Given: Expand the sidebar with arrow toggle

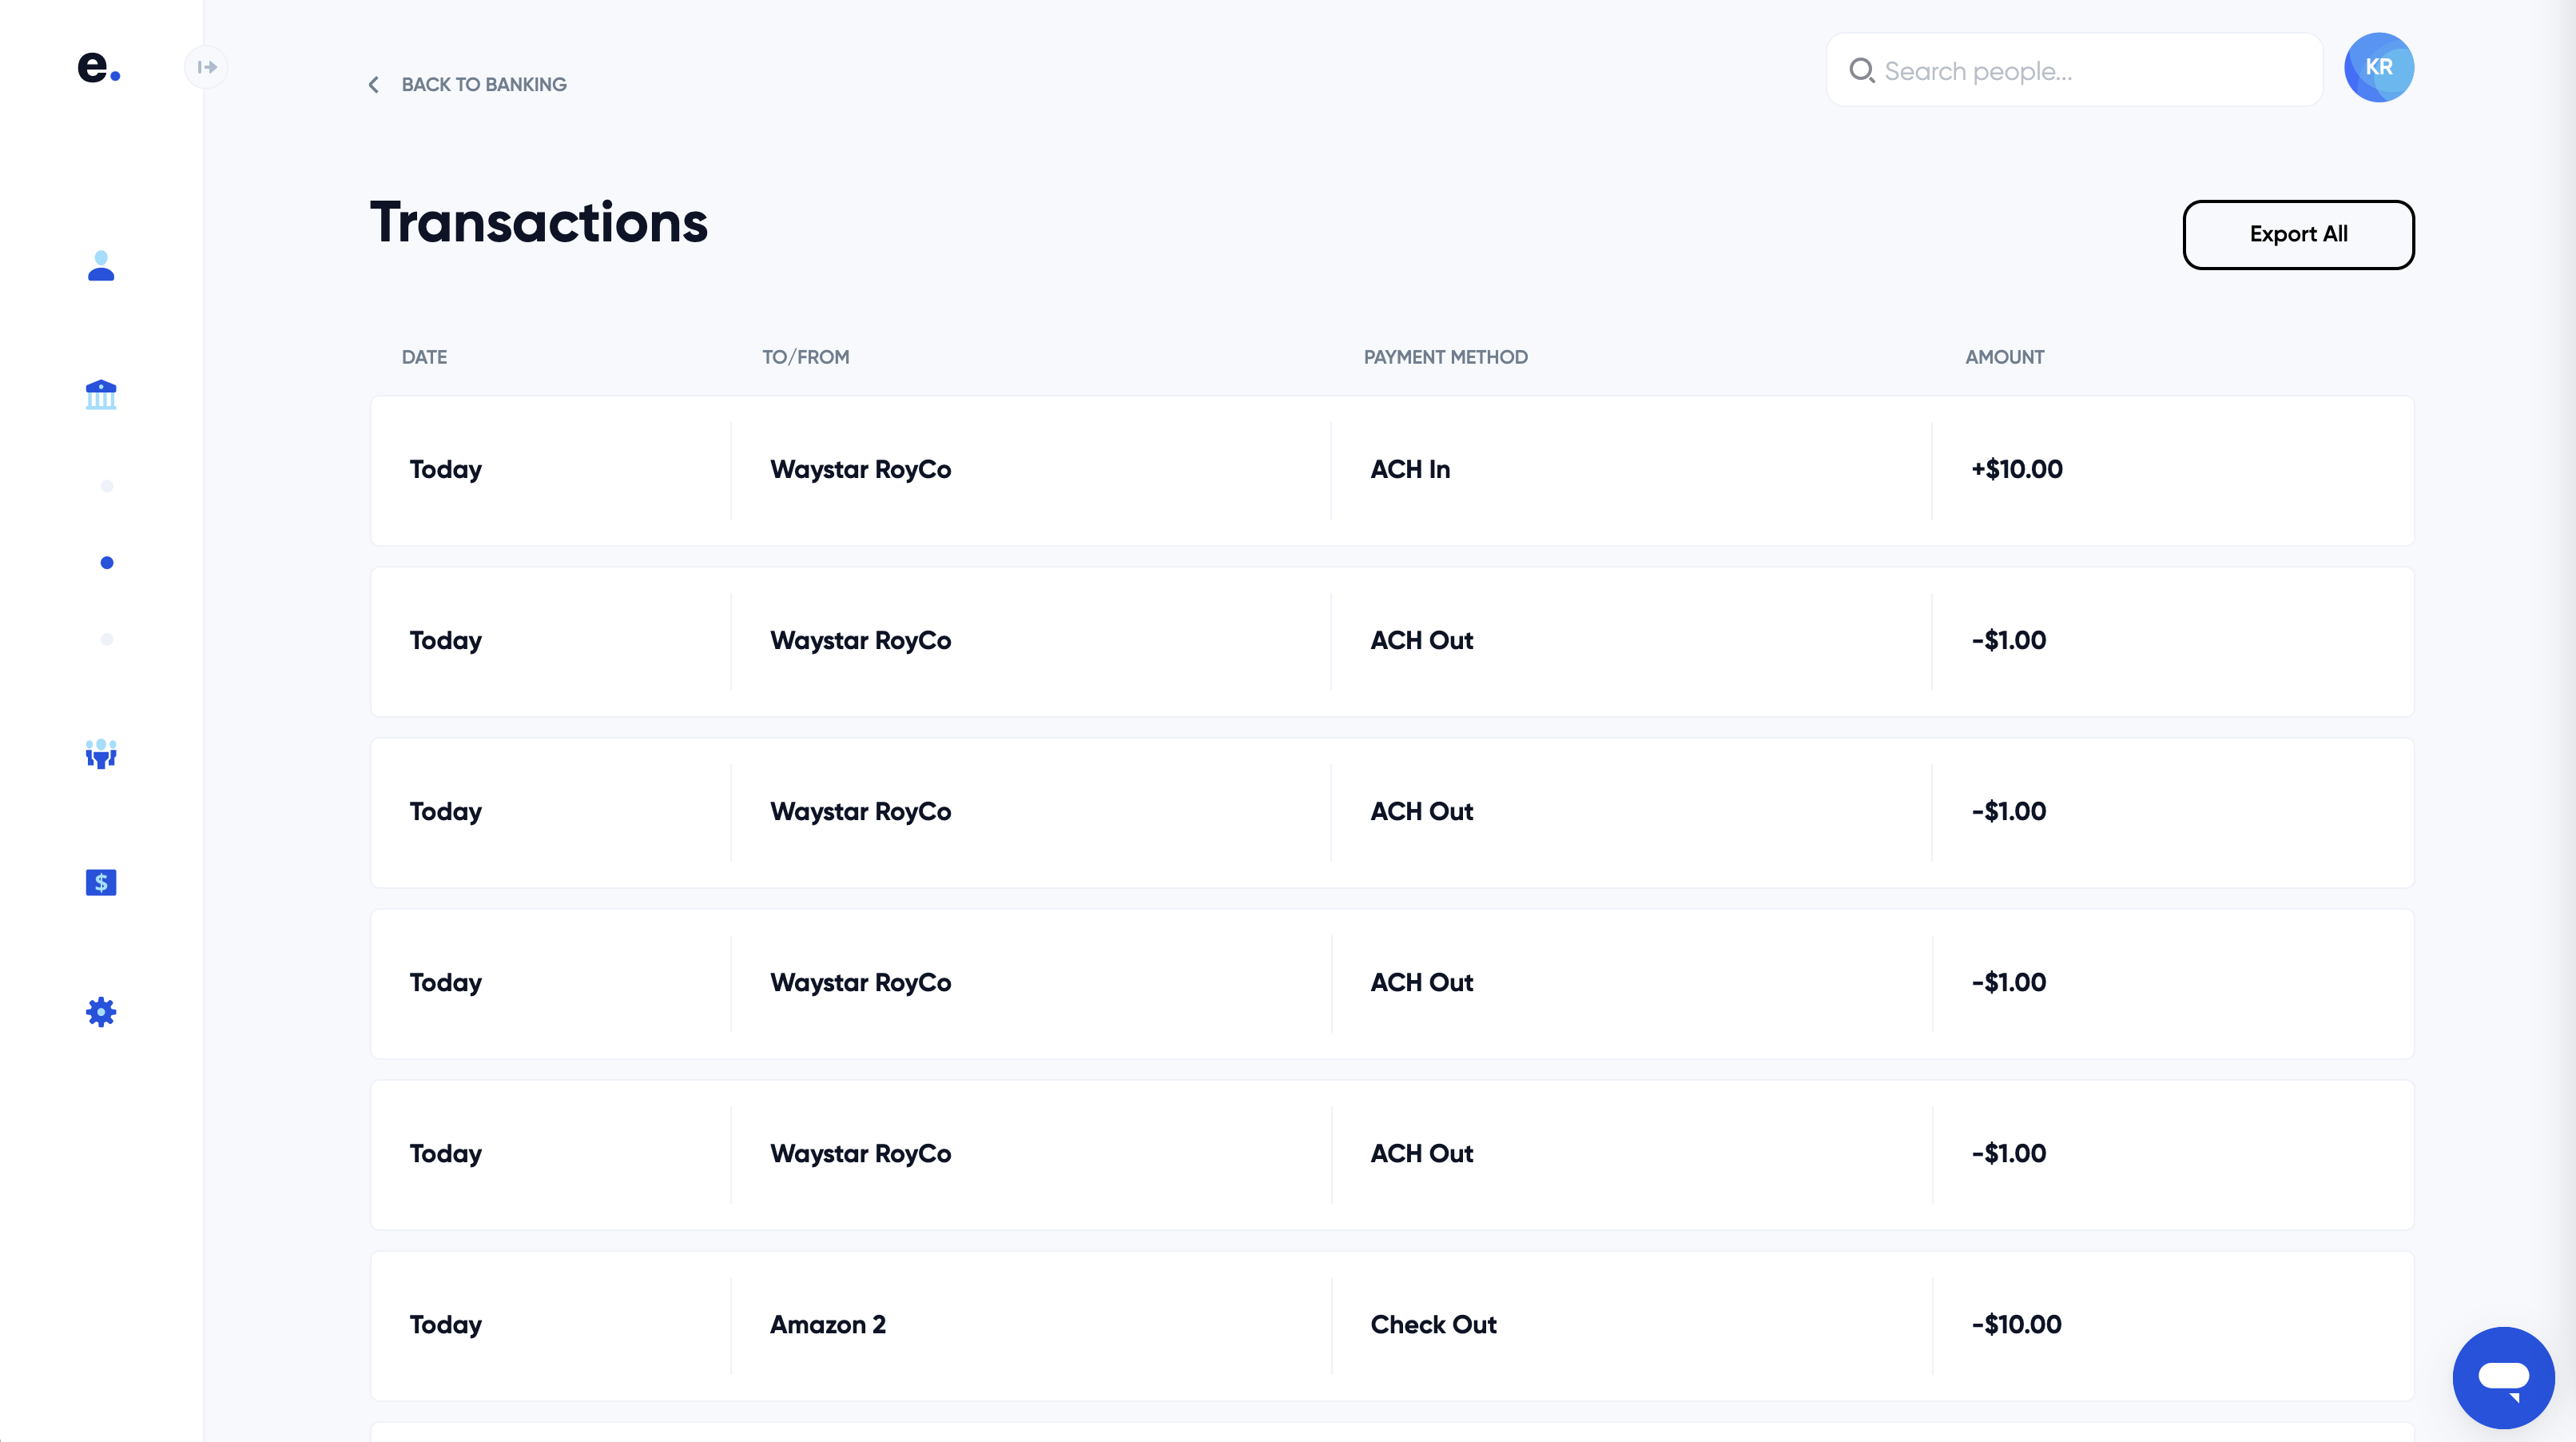Looking at the screenshot, I should point(207,67).
